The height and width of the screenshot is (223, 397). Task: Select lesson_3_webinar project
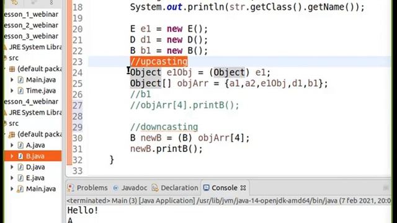(31, 36)
